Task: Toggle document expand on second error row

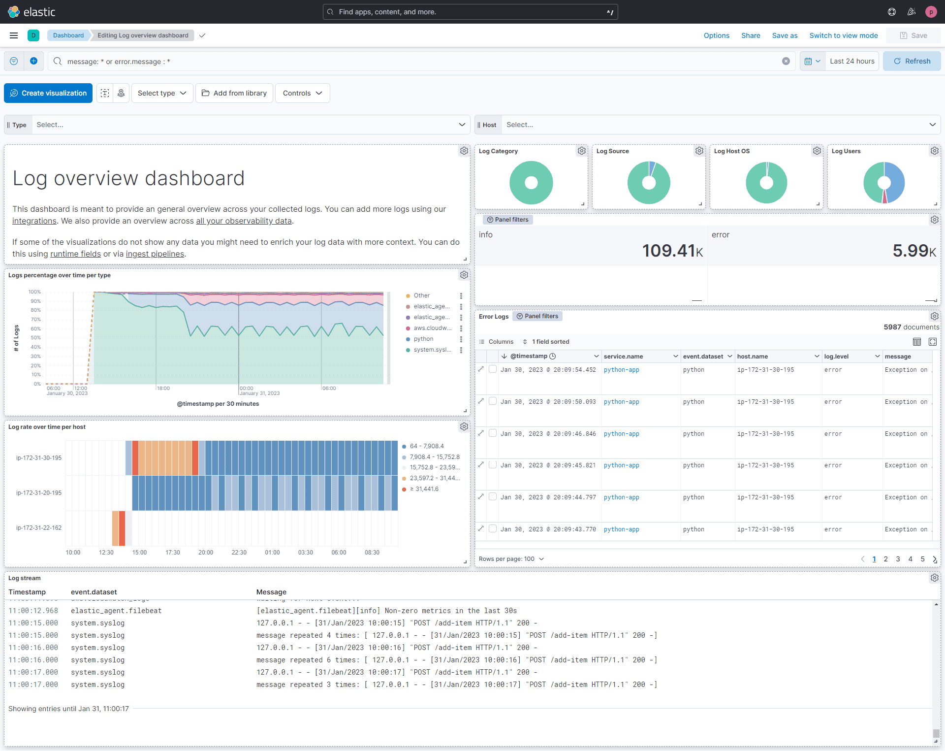Action: (x=481, y=401)
